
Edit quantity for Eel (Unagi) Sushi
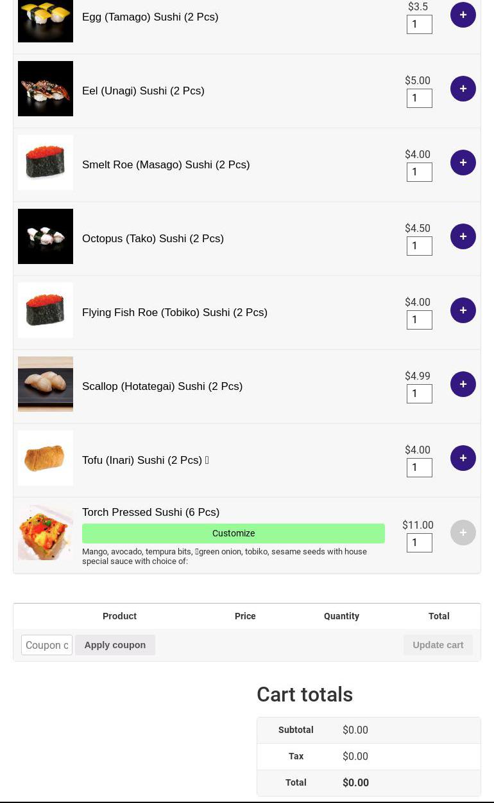419,98
